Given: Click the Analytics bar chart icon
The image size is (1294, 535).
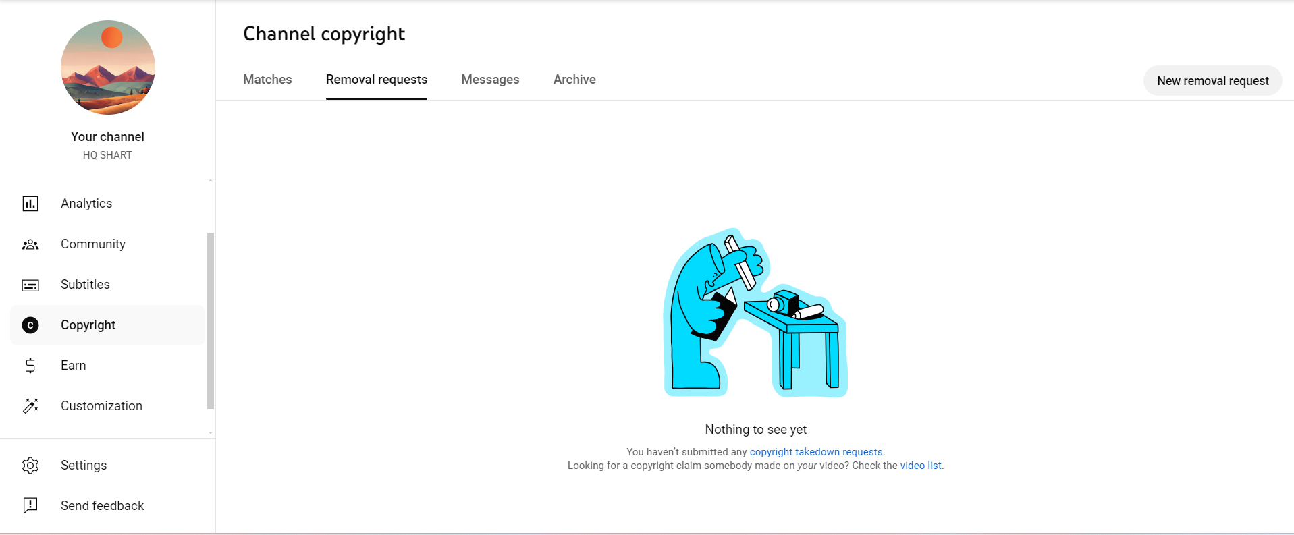Looking at the screenshot, I should point(30,204).
